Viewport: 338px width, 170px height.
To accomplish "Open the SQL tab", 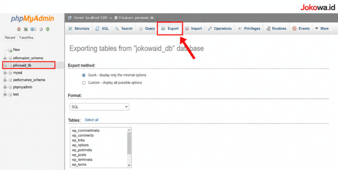I will coord(102,28).
